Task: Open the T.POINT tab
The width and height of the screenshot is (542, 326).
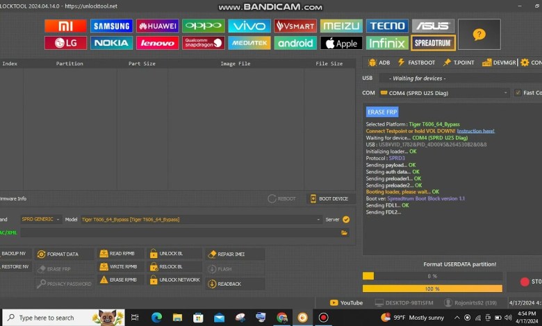Action: pyautogui.click(x=459, y=62)
